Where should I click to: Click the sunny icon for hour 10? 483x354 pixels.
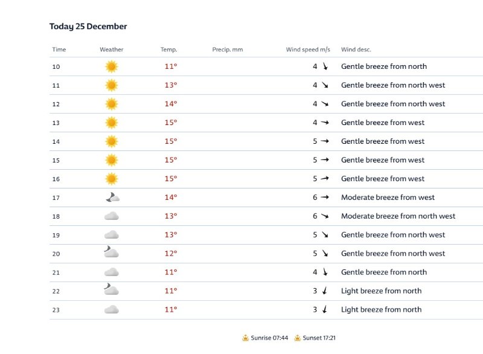pyautogui.click(x=112, y=66)
